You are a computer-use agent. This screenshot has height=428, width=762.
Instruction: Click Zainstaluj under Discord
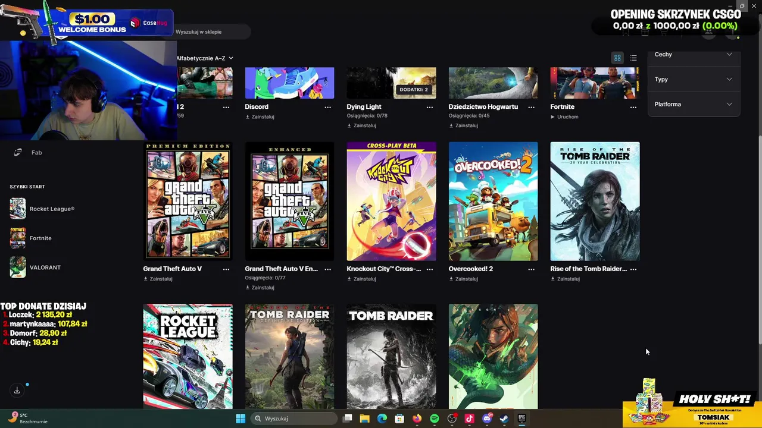click(260, 117)
